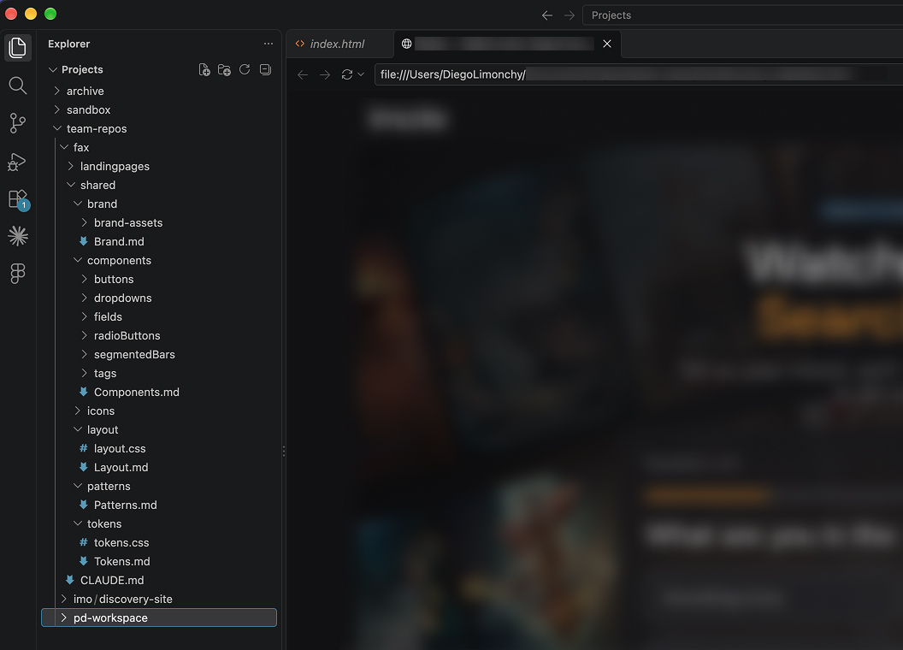
Task: Click the file:///Users URL address field
Action: 639,75
